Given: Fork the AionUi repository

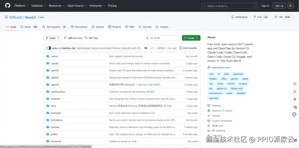Looking at the screenshot, I should 261,17.
